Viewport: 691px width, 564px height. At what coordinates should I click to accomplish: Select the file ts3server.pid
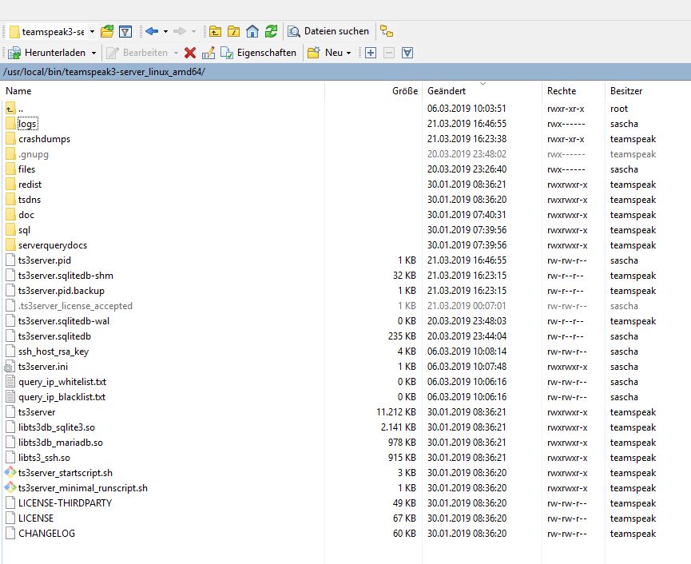tap(45, 260)
